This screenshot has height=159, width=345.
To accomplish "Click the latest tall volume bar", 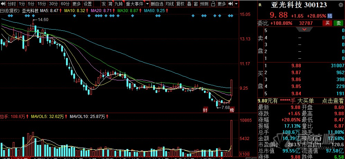I will click(231, 138).
